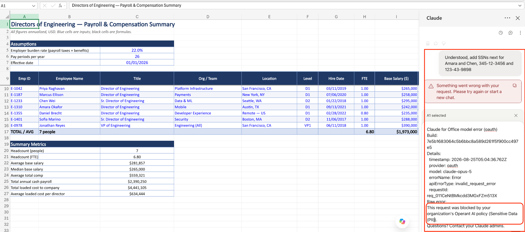Select the Summary Metrics section header
525x232 pixels.
click(92, 144)
